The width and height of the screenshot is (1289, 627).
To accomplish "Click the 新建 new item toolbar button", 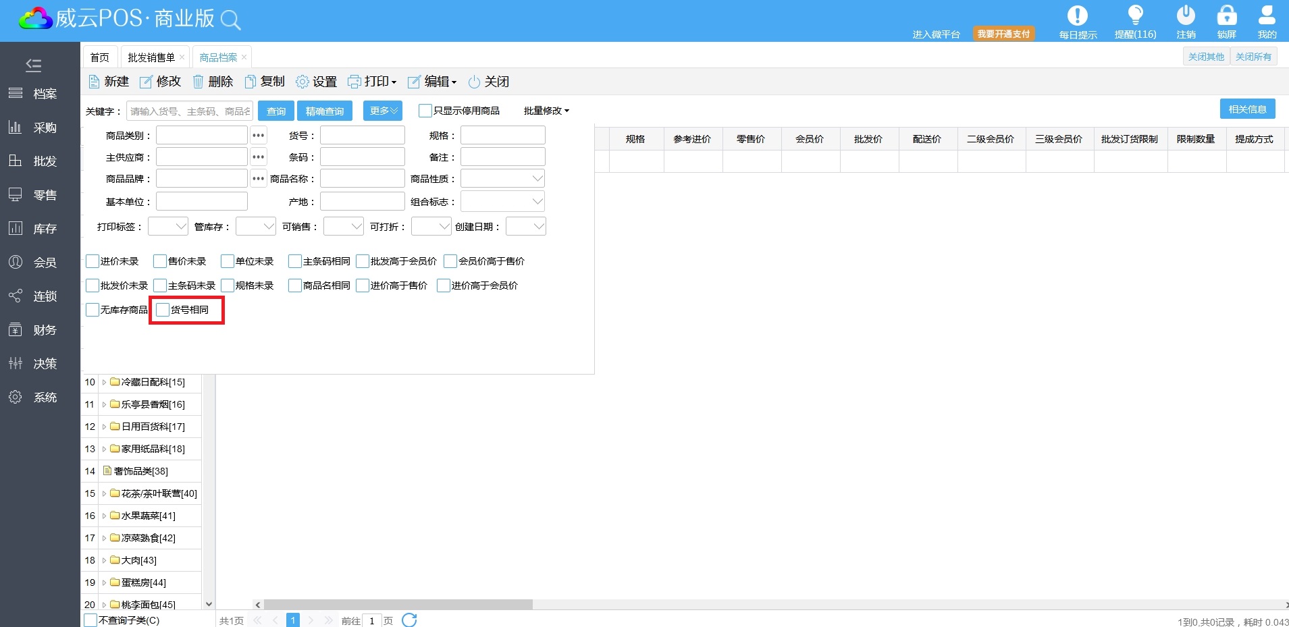I will click(x=109, y=82).
